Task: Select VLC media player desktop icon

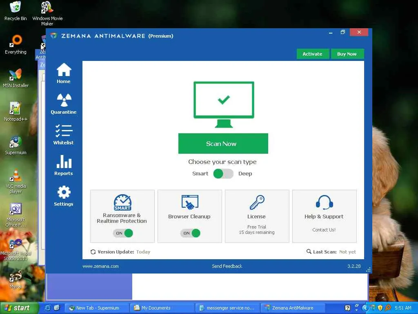Action: [16, 182]
